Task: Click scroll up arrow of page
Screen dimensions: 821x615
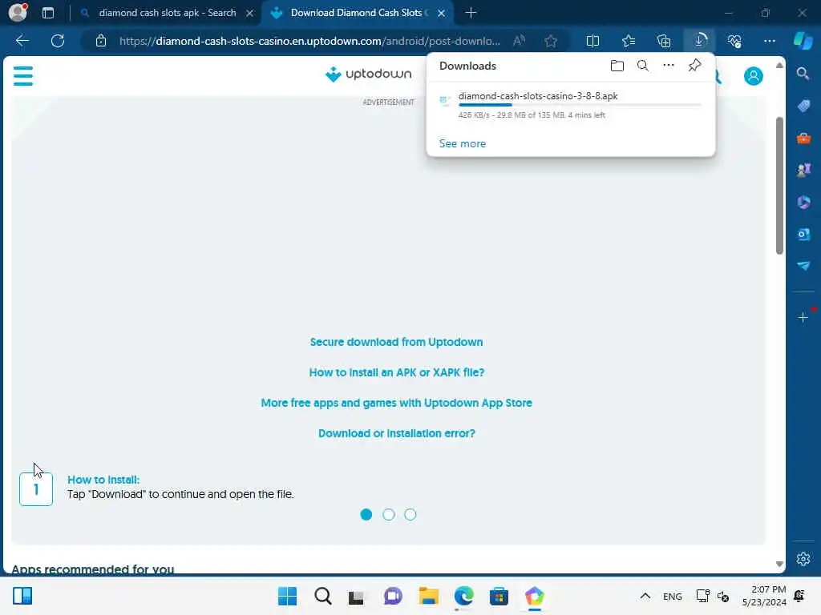Action: pyautogui.click(x=779, y=66)
